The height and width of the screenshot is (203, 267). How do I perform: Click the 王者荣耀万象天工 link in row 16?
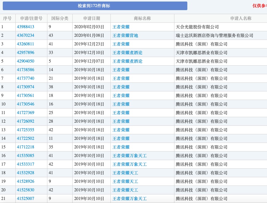[130, 156]
